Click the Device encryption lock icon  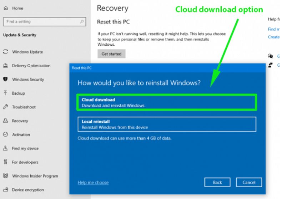[x=6, y=189]
